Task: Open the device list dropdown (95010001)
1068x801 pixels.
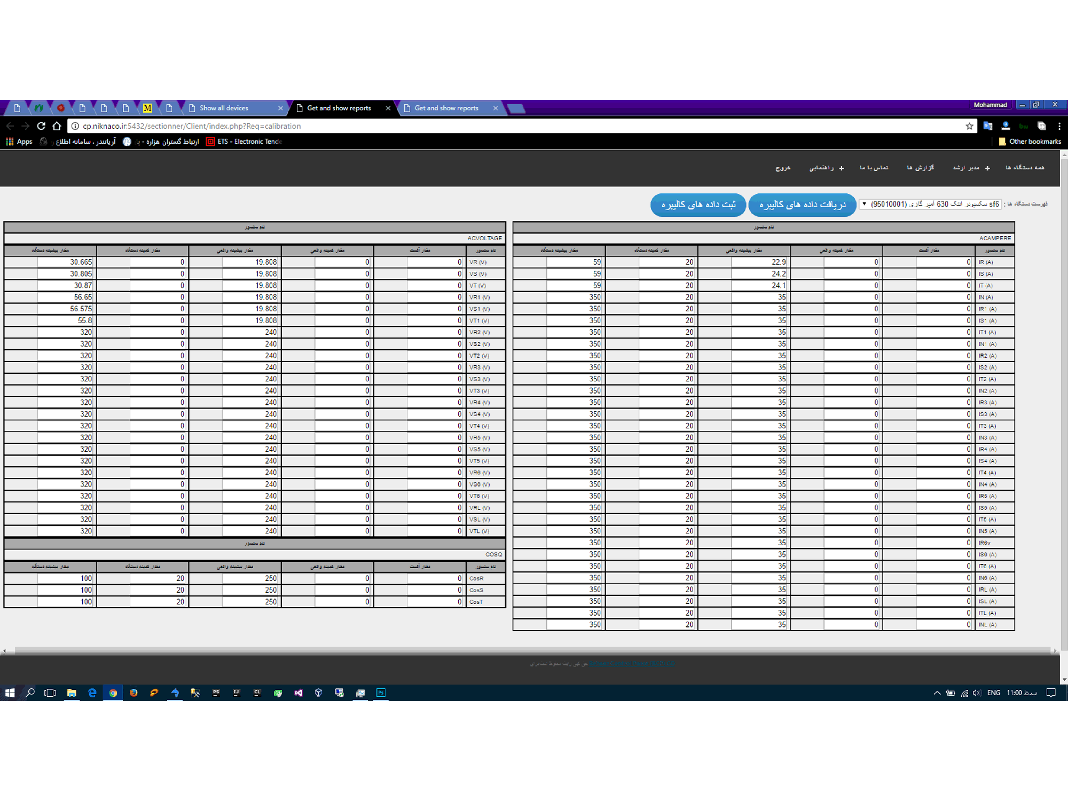Action: point(930,204)
